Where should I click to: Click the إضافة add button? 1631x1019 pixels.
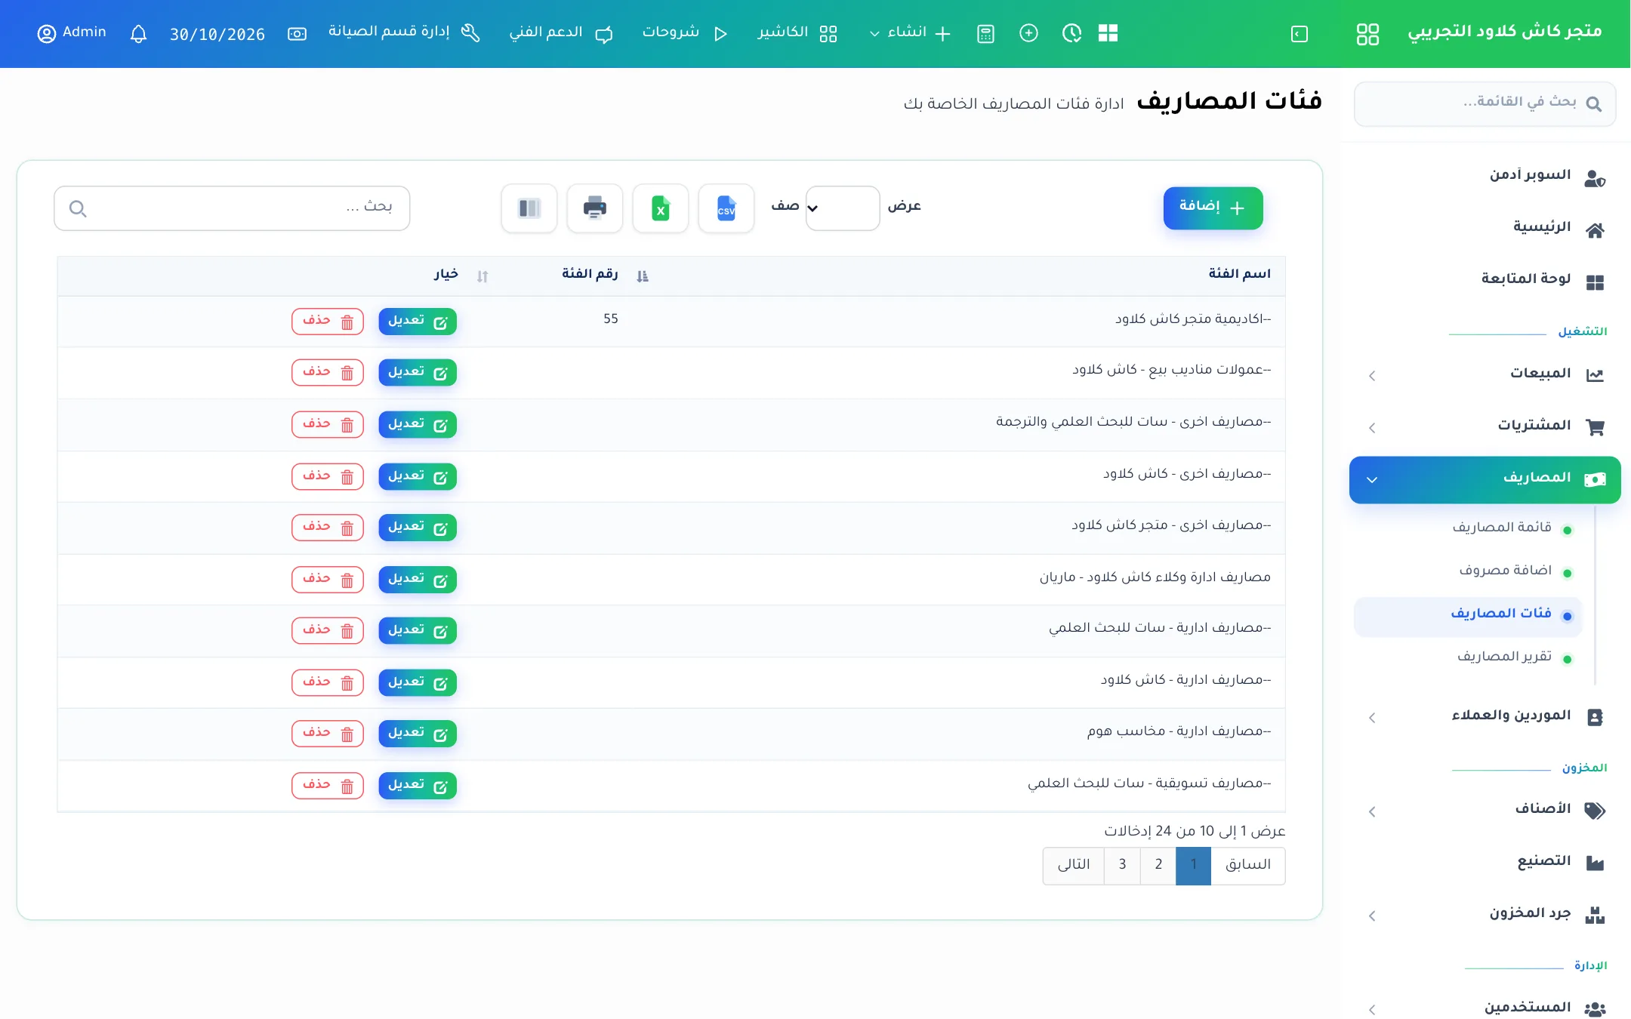point(1213,208)
